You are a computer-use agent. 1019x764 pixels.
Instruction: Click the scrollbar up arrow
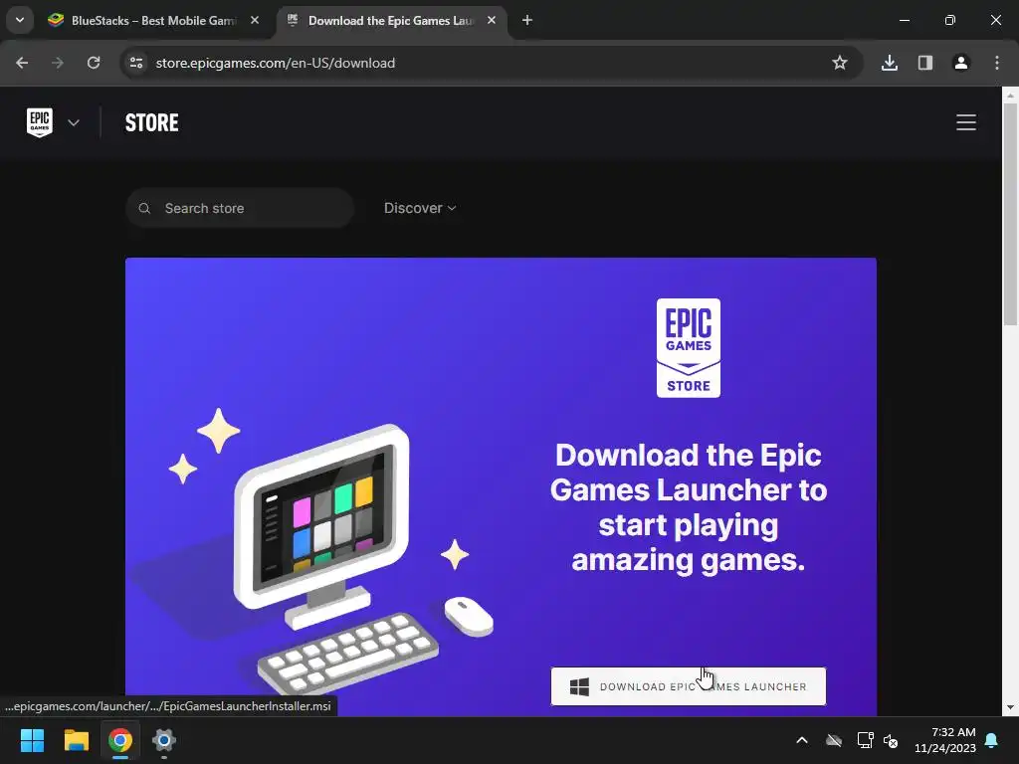[x=1010, y=95]
